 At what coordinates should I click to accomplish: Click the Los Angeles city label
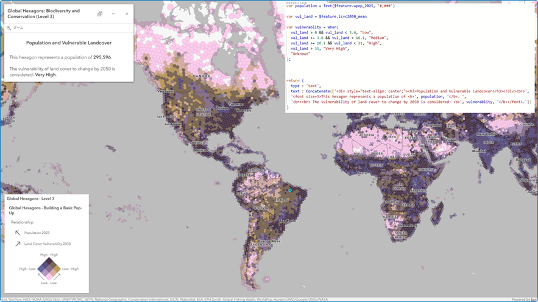pos(173,124)
